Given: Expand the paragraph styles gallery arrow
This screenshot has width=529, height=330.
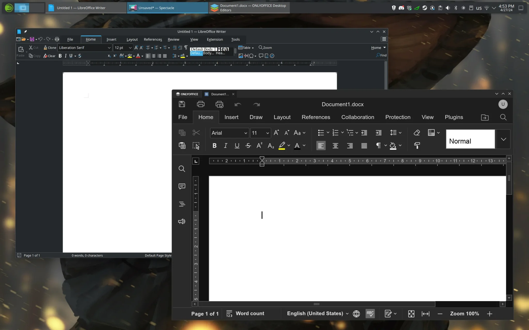Looking at the screenshot, I should 503,139.
